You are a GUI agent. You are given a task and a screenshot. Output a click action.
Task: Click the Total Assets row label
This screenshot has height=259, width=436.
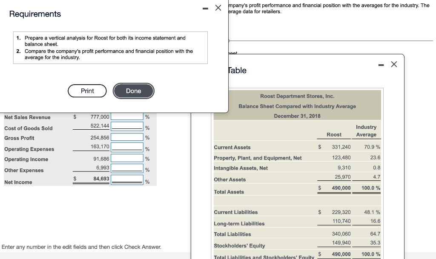[229, 192]
